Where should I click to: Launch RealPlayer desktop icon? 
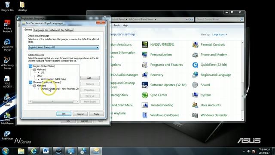coord(7,135)
